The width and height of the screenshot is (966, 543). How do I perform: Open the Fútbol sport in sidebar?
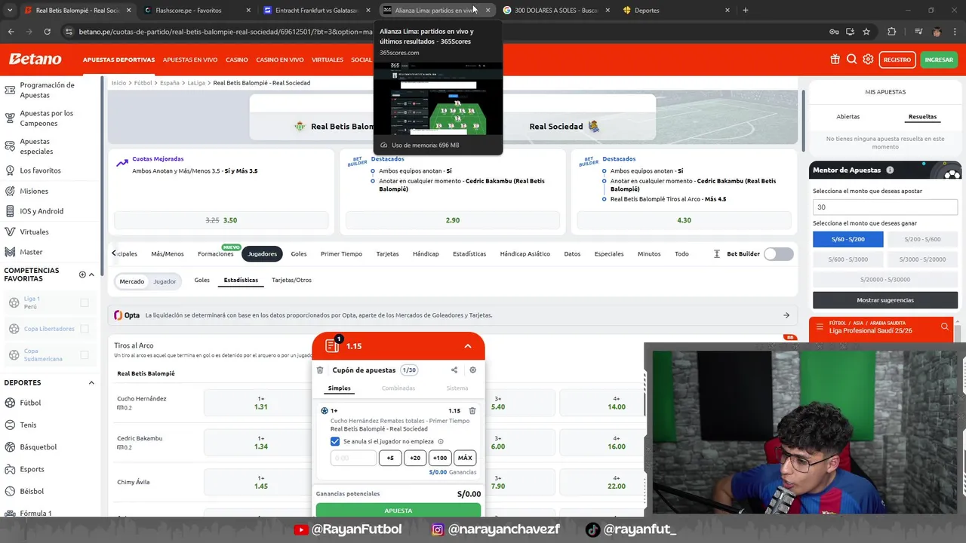[x=30, y=403]
